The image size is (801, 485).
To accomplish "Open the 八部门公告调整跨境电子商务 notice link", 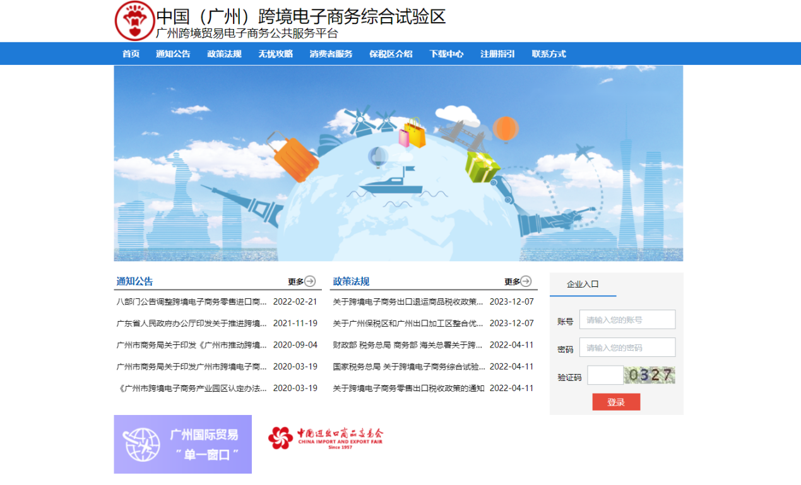I will (x=191, y=302).
